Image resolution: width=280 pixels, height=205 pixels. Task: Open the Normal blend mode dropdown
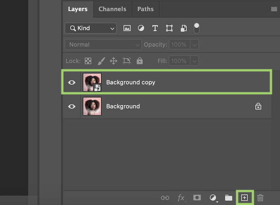coord(103,45)
